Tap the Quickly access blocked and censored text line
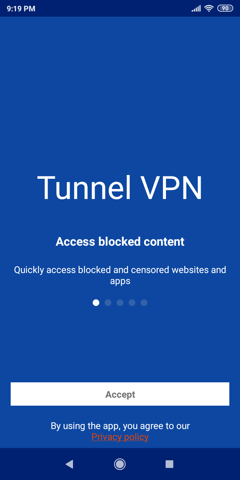 (x=120, y=270)
